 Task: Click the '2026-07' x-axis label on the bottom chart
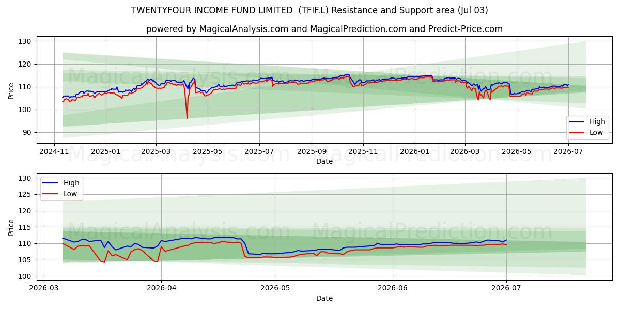(506, 289)
